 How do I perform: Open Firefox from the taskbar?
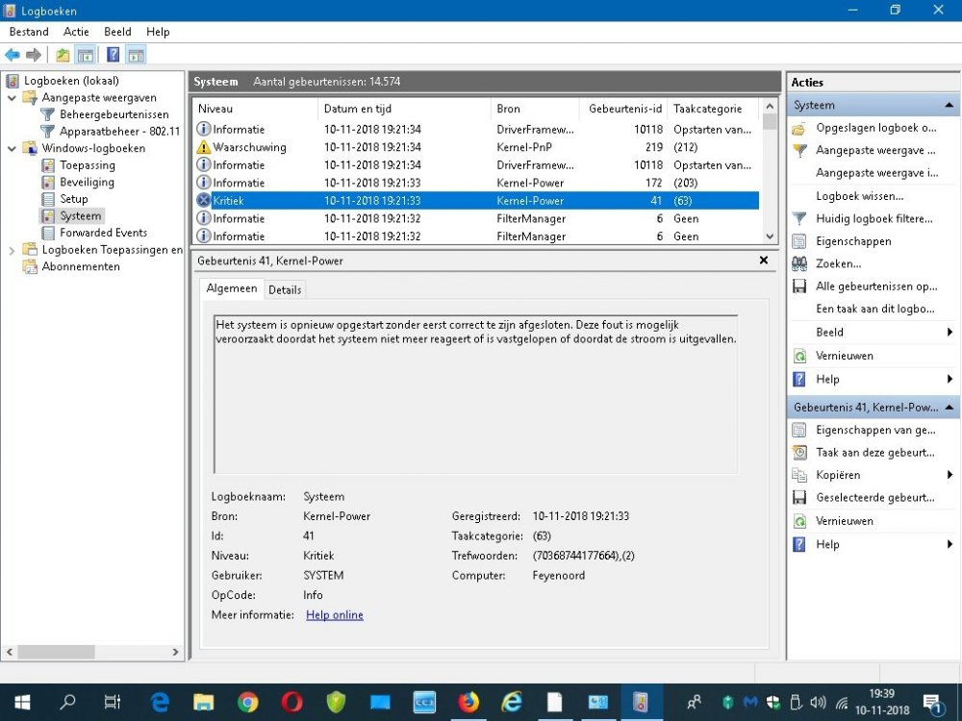tap(468, 703)
